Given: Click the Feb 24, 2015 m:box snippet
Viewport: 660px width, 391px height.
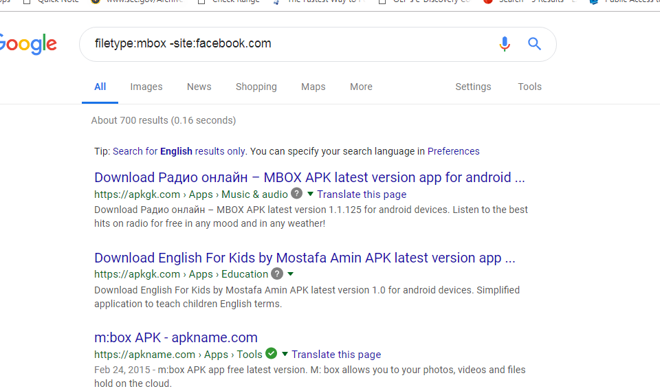Looking at the screenshot, I should click(310, 377).
